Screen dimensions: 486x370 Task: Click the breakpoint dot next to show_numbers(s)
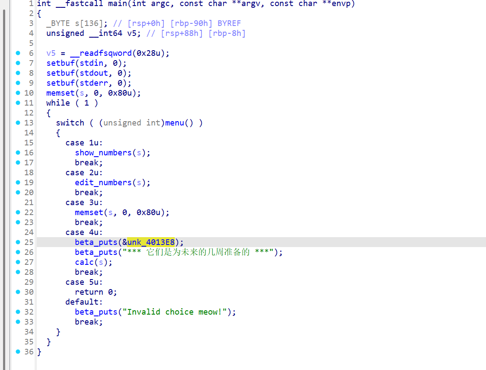(x=18, y=153)
